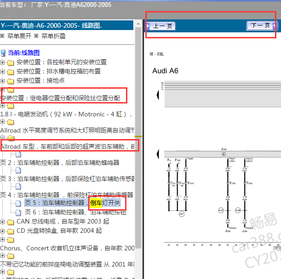This screenshot has height=279, width=281.
Task: Click folder icon of 排水槽电控箱的布置
Action: [11, 72]
